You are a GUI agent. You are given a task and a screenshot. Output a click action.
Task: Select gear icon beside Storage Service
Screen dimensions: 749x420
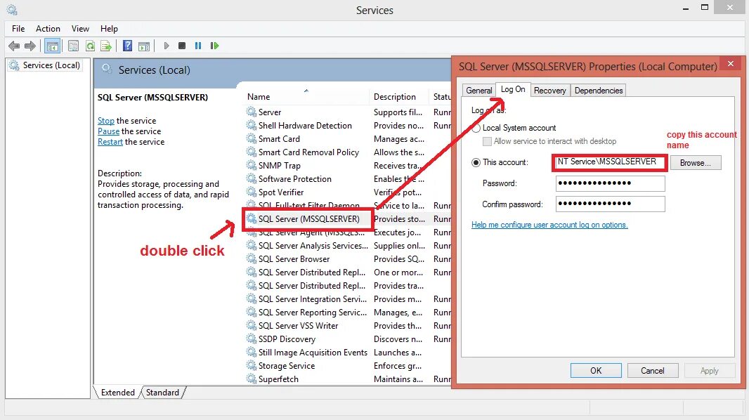coord(252,366)
